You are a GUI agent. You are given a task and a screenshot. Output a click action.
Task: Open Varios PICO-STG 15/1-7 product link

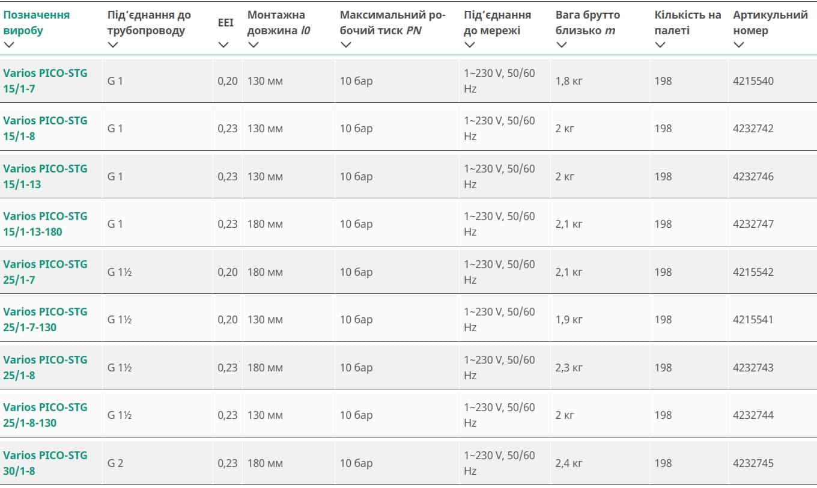pyautogui.click(x=45, y=81)
